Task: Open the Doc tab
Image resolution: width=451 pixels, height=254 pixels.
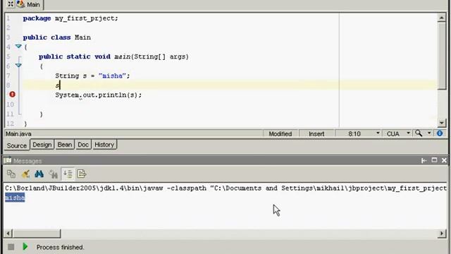Action: [x=83, y=145]
